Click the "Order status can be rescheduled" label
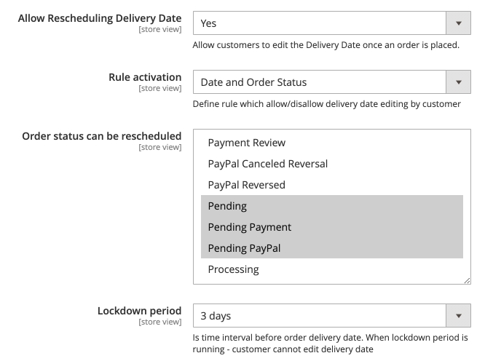Image resolution: width=485 pixels, height=361 pixels. click(102, 136)
